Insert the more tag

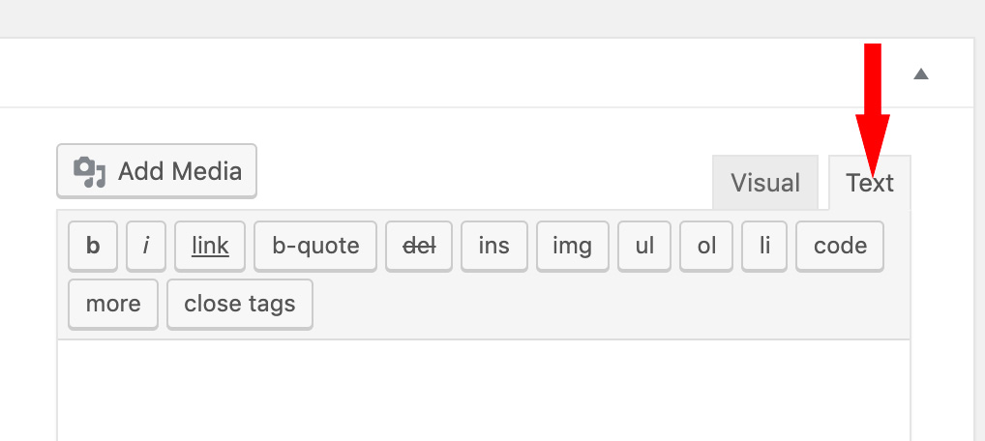(x=113, y=304)
